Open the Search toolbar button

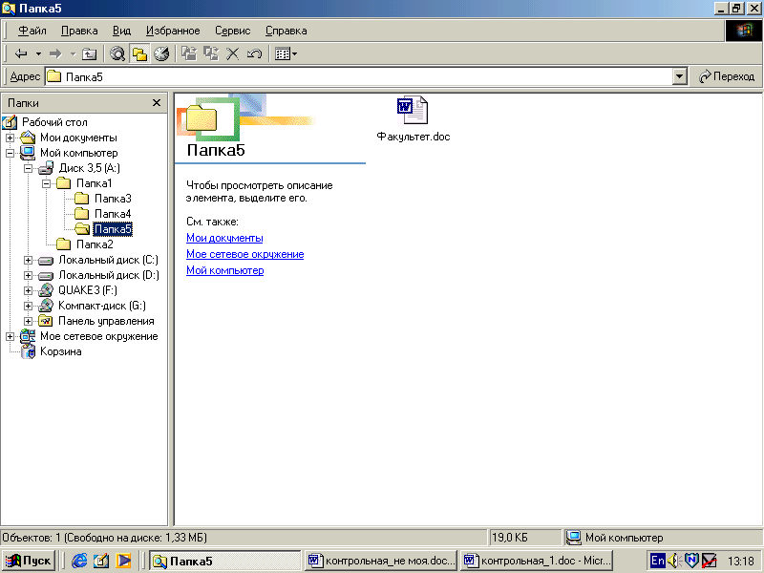[117, 53]
